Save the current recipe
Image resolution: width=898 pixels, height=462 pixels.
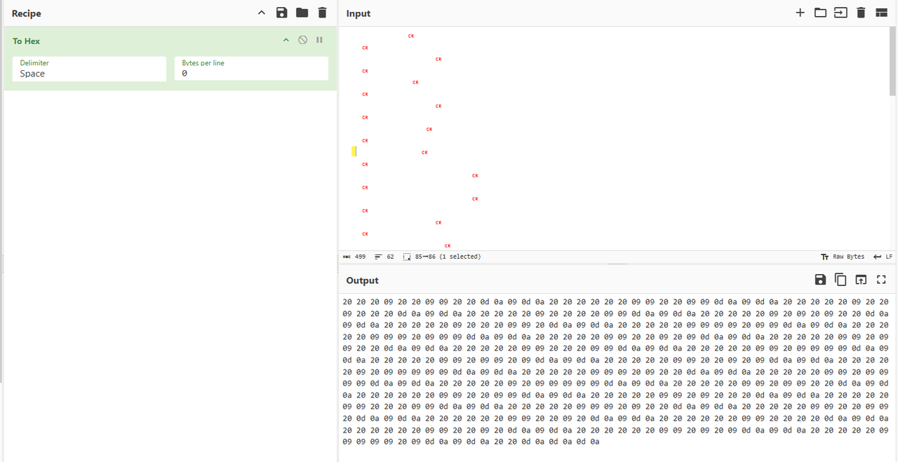pyautogui.click(x=281, y=13)
